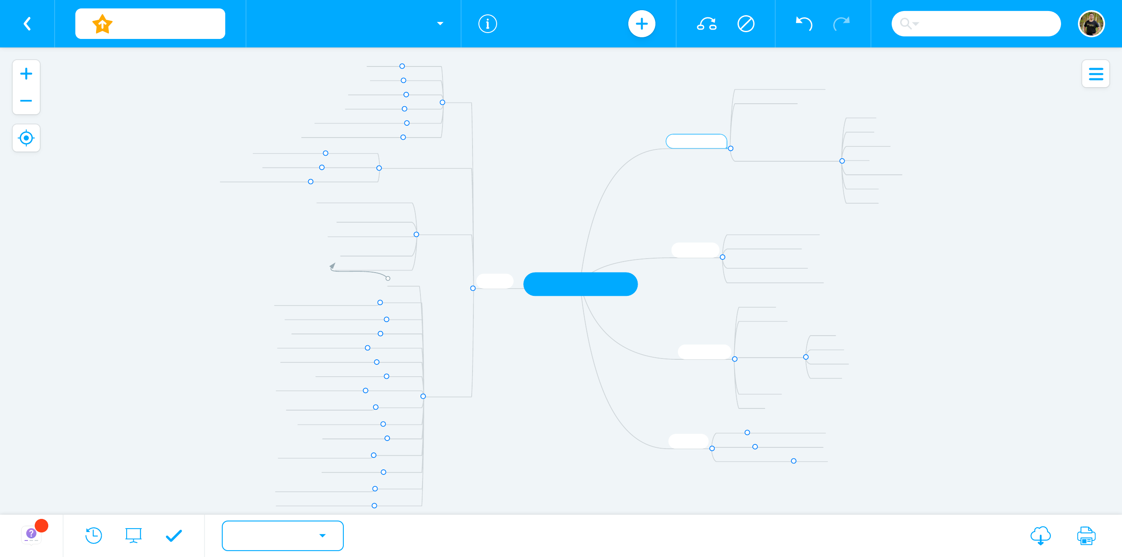
Task: Click the back arrow in top bar
Action: click(27, 24)
